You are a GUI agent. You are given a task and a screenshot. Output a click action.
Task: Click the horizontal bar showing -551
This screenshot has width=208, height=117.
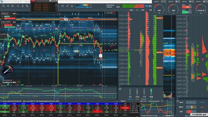point(191,111)
